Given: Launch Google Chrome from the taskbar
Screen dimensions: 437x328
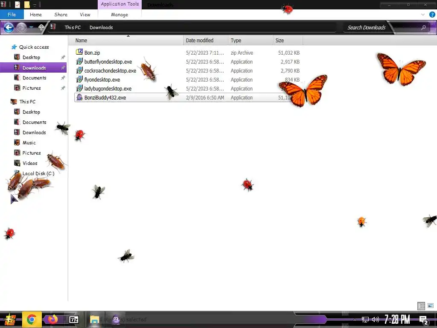Looking at the screenshot, I should 32,319.
